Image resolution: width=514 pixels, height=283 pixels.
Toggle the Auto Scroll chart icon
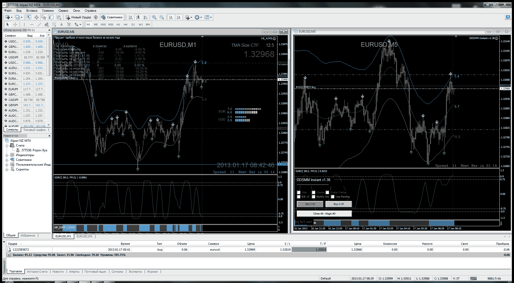[x=171, y=17]
